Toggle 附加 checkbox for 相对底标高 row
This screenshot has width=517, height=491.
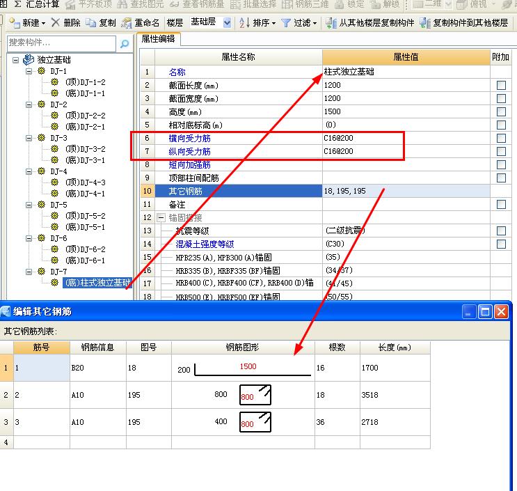[x=501, y=125]
